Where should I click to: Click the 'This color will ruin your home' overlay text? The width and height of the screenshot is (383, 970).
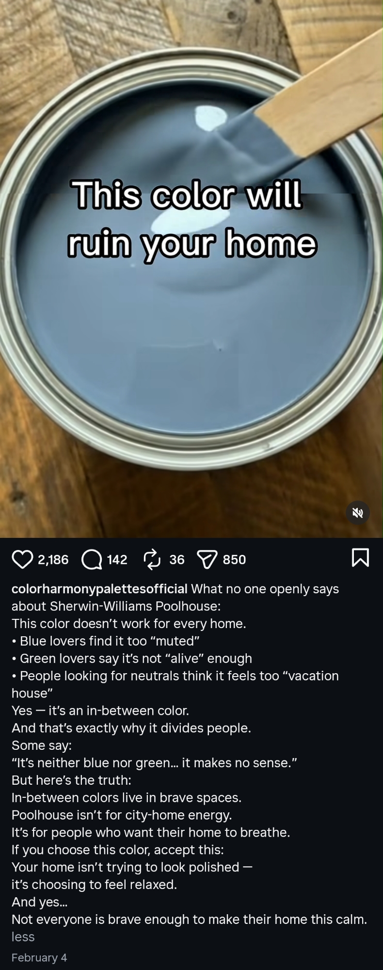click(x=191, y=219)
